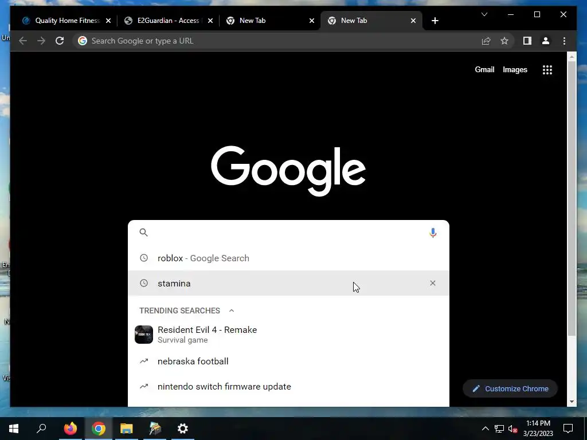The width and height of the screenshot is (587, 440).
Task: Click the muted speaker volume icon
Action: pos(512,429)
